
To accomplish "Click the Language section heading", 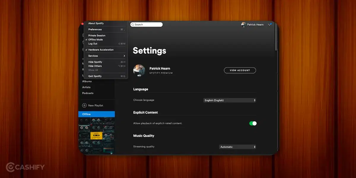I will 141,89.
